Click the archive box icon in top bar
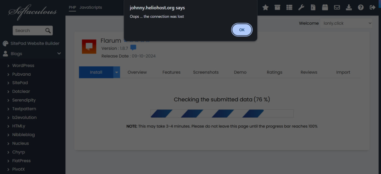The height and width of the screenshot is (174, 381). (x=277, y=7)
